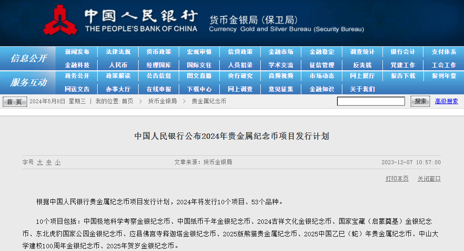This screenshot has height=251, width=464.
Task: Select 图文直播 navigation link
Action: click(199, 76)
